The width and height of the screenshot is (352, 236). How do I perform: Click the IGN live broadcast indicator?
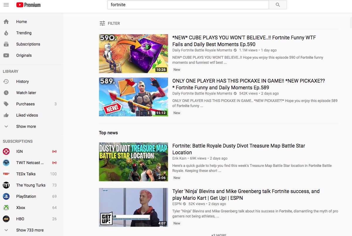54,152
